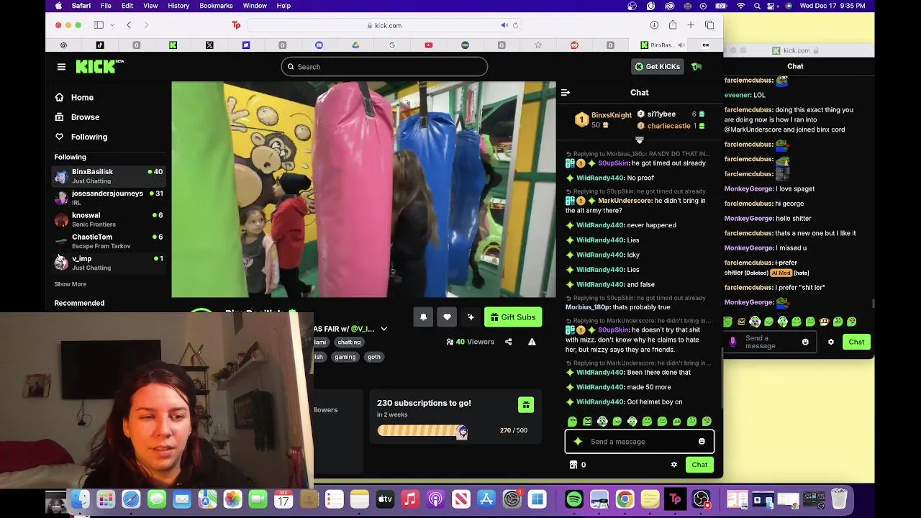Click the green Chat send button in main window
Viewport: 921px width, 518px height.
[x=699, y=465]
